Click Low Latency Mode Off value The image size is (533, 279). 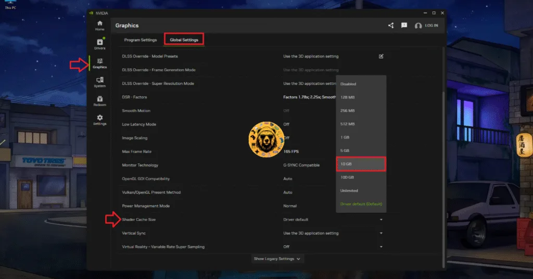pos(286,124)
